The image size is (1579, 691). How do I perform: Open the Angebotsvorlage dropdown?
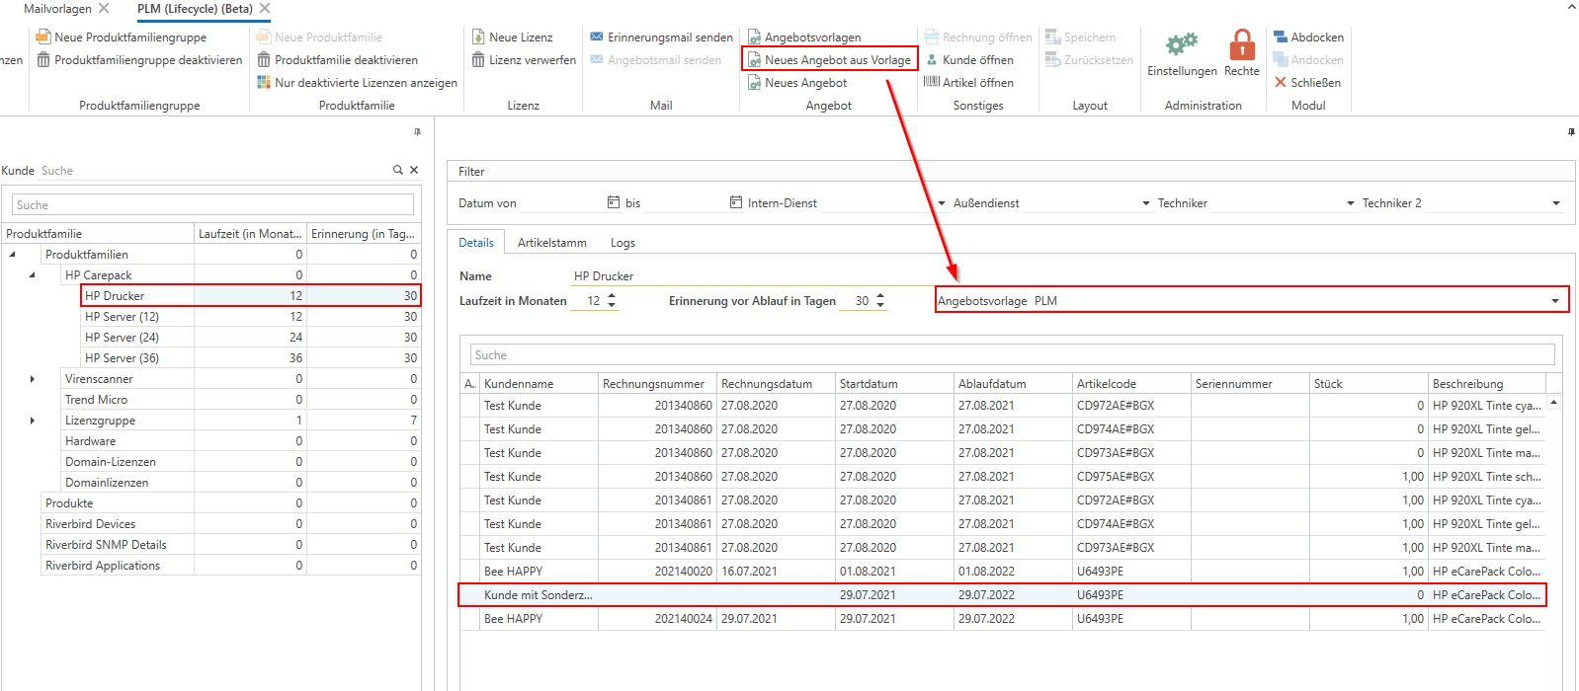(1554, 301)
